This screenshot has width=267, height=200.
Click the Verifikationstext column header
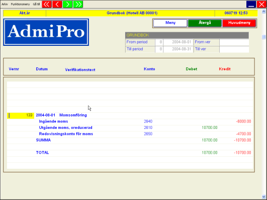(x=80, y=70)
